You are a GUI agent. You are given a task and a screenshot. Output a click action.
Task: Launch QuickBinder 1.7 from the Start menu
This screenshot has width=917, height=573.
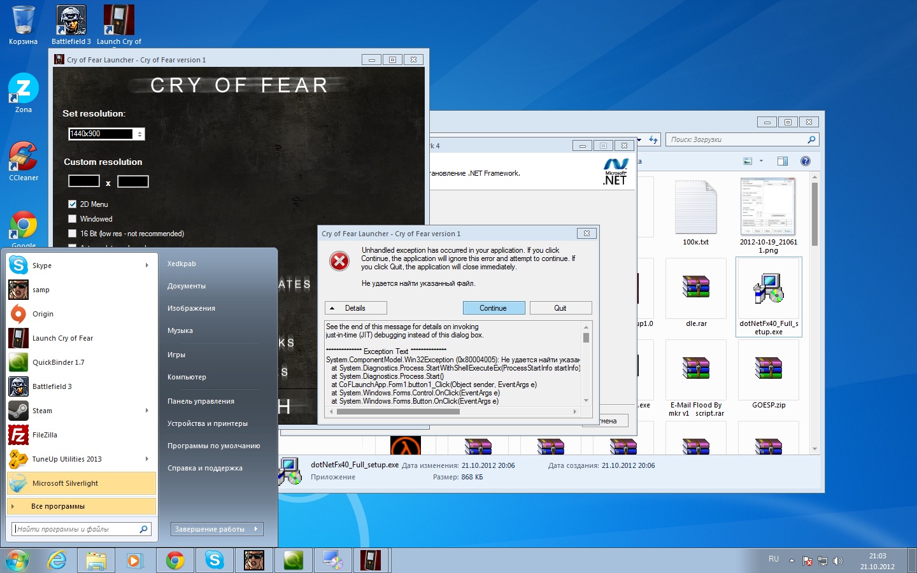80,362
